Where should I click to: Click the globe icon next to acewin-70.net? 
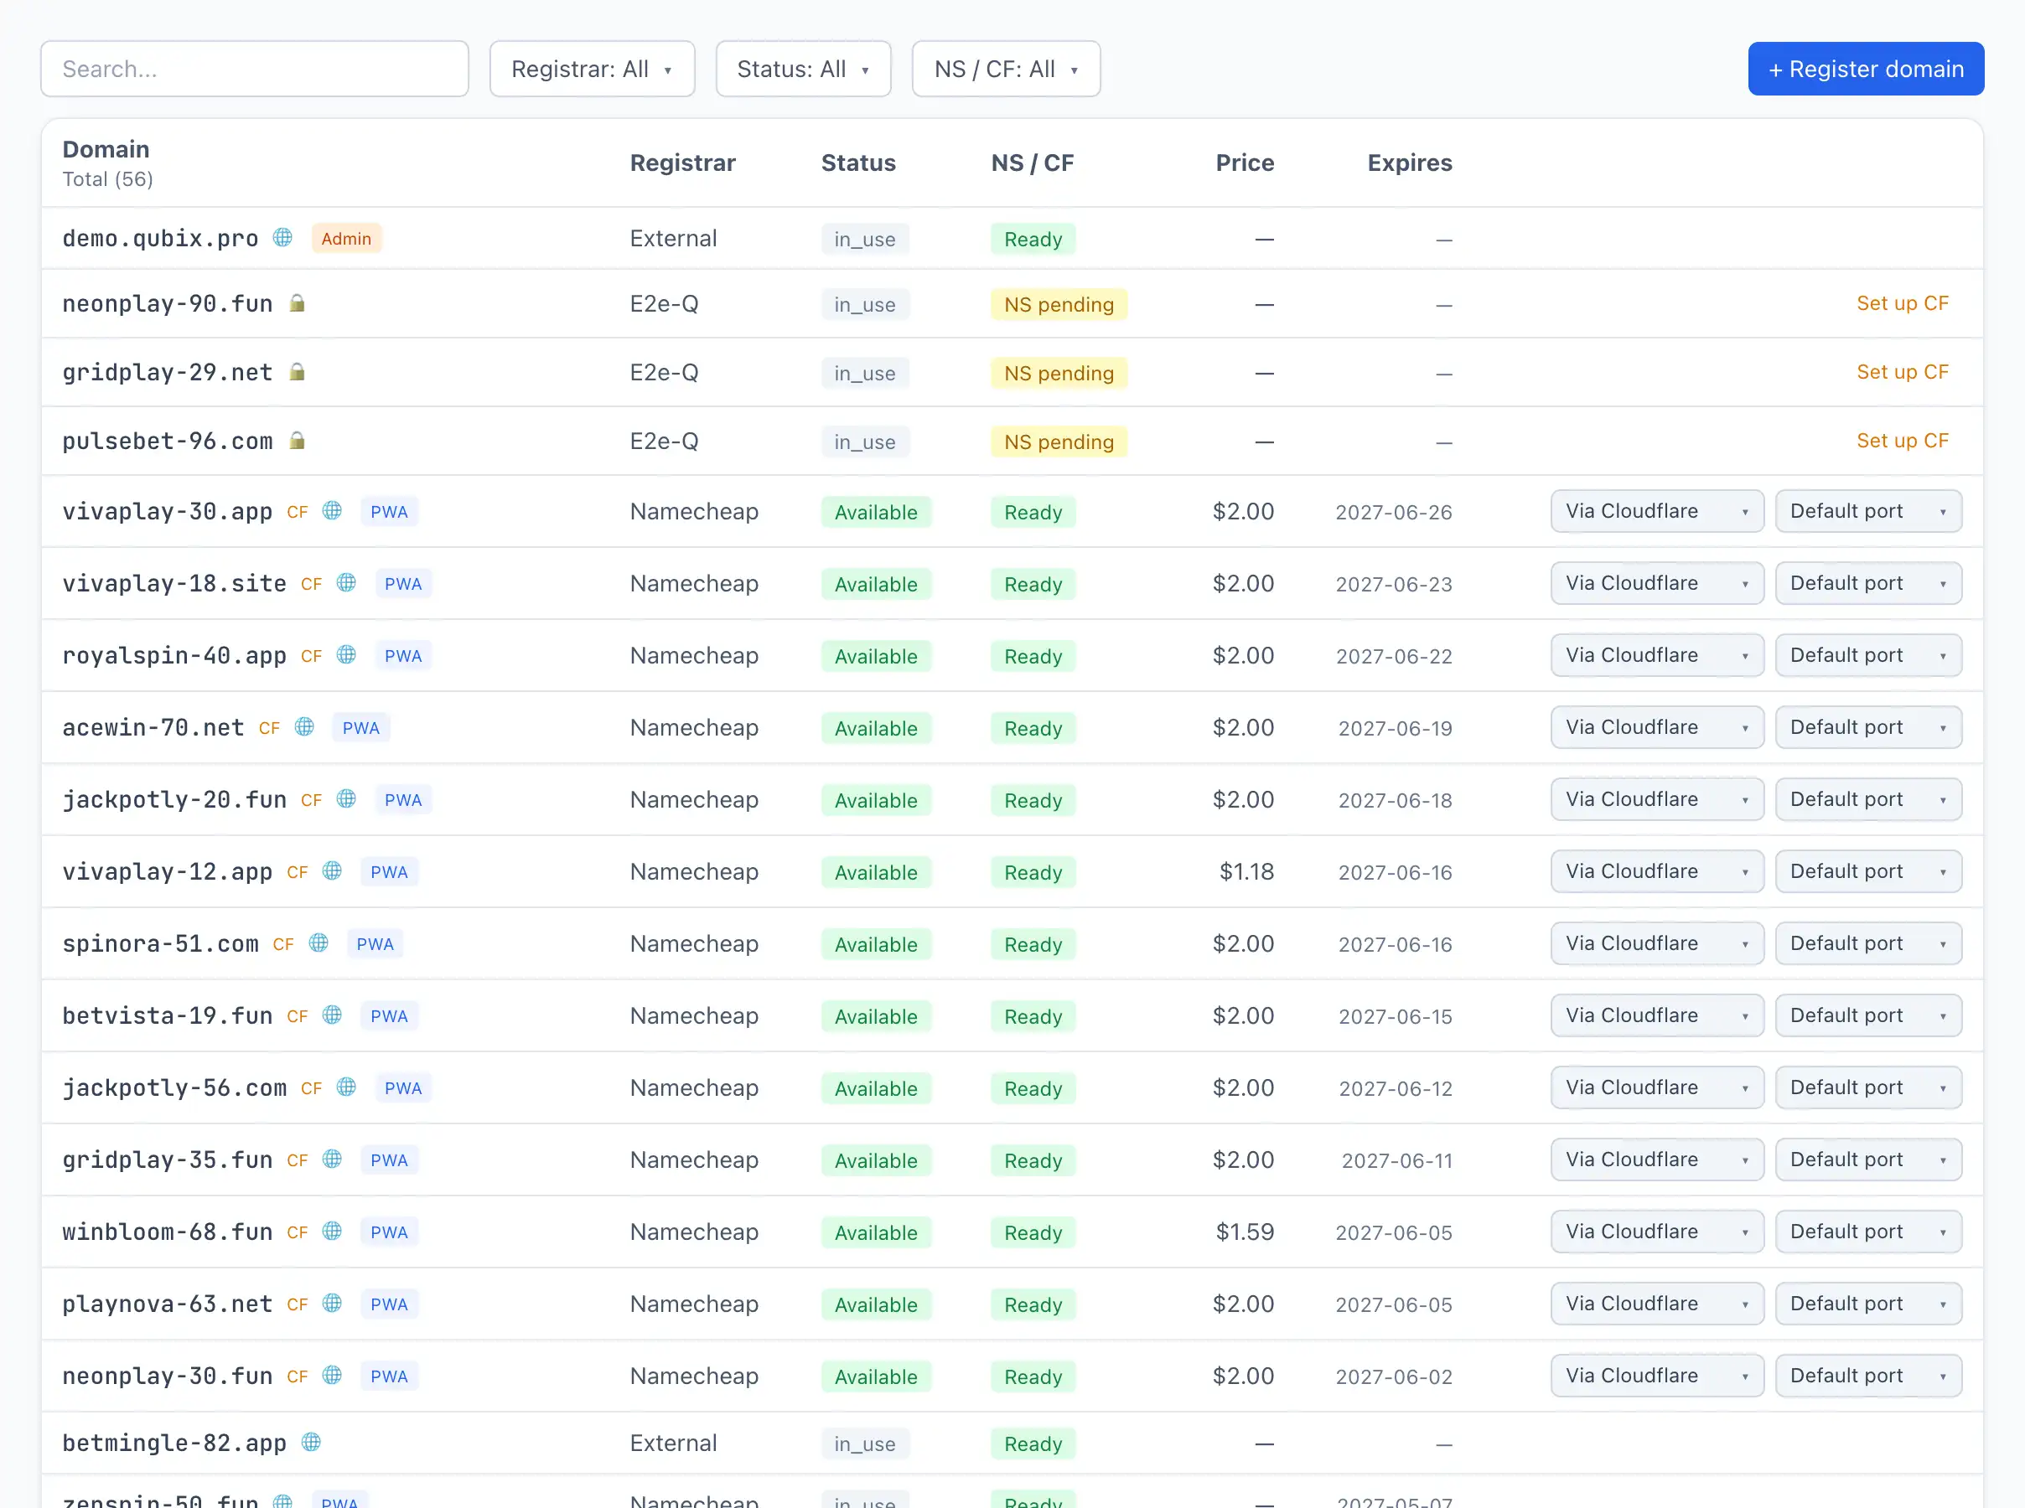click(304, 726)
